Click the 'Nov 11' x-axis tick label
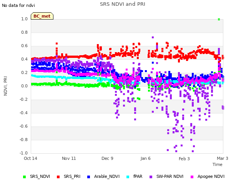Screen dimensions: 246x184 pos(69,158)
